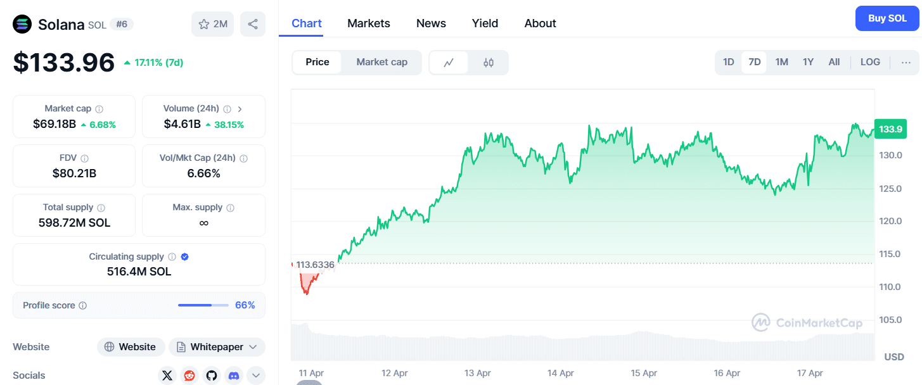The width and height of the screenshot is (922, 385).
Task: Open the Yield tab
Action: pos(485,23)
